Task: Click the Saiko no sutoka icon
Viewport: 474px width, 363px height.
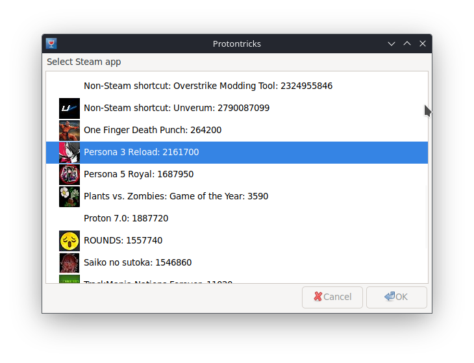Action: tap(69, 262)
